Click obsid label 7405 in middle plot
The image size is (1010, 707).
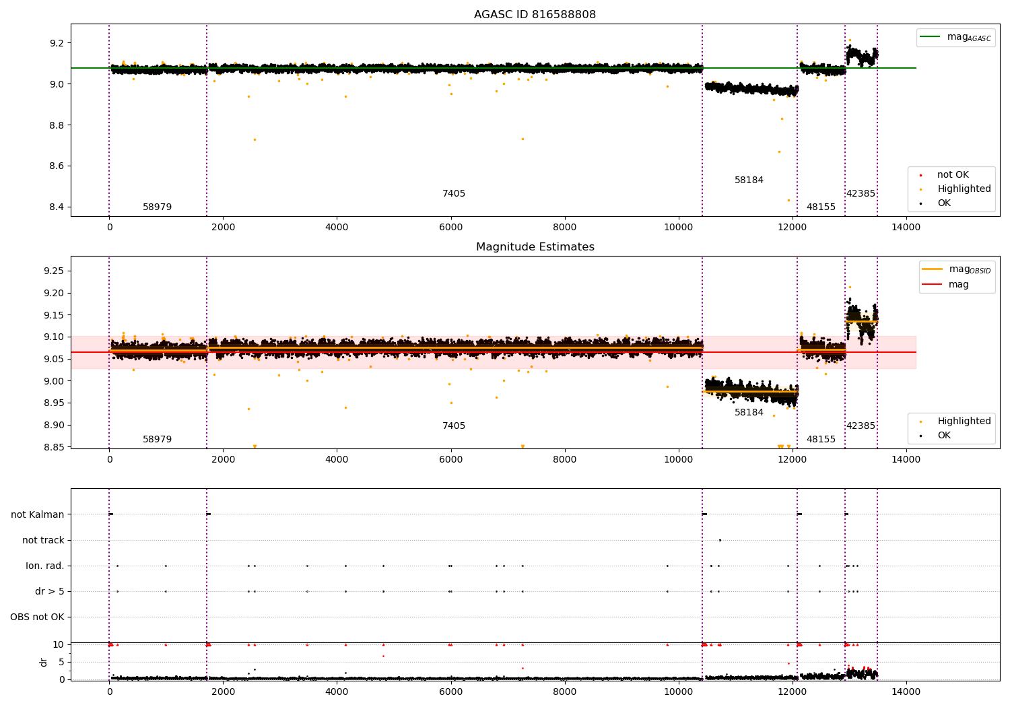[454, 426]
